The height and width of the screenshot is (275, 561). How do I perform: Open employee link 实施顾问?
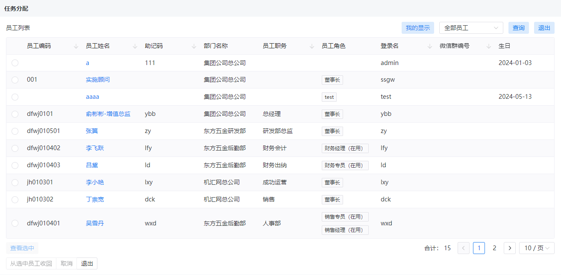[98, 80]
